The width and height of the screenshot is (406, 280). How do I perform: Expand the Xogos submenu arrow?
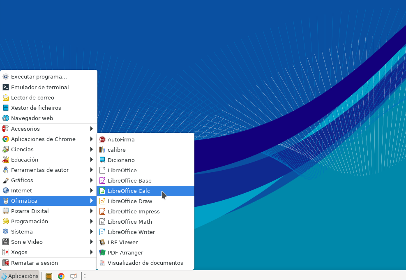(91, 252)
